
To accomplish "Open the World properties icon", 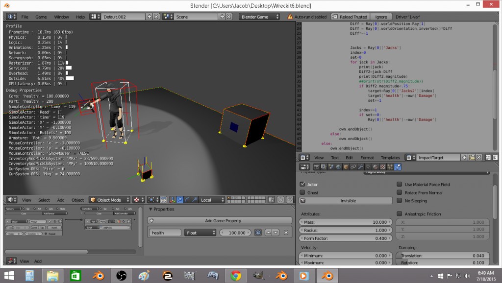I will pos(338,167).
